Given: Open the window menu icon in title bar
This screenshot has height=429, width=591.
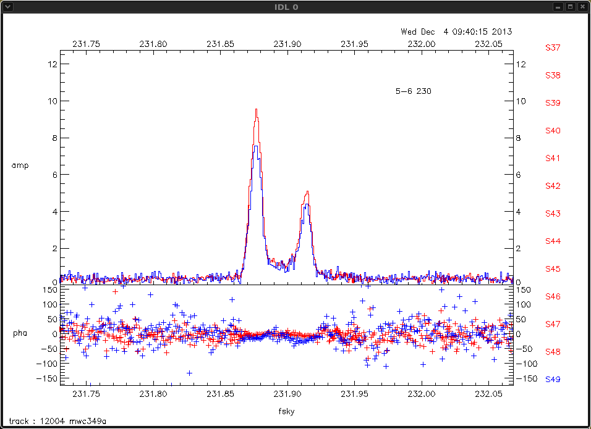Looking at the screenshot, I should [x=7, y=6].
